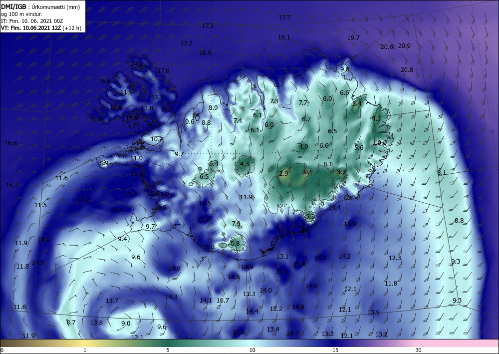
Task: Click the 2.9 value on the glacier
Action: (x=283, y=173)
